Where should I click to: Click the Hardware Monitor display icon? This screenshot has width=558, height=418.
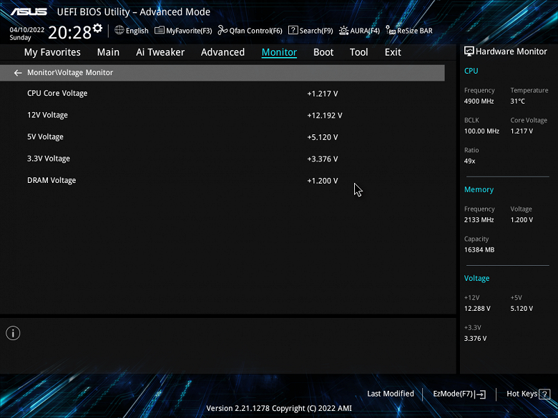(469, 51)
